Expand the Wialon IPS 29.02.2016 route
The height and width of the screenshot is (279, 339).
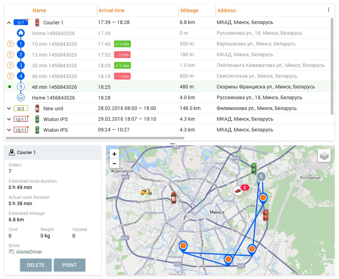(x=9, y=119)
